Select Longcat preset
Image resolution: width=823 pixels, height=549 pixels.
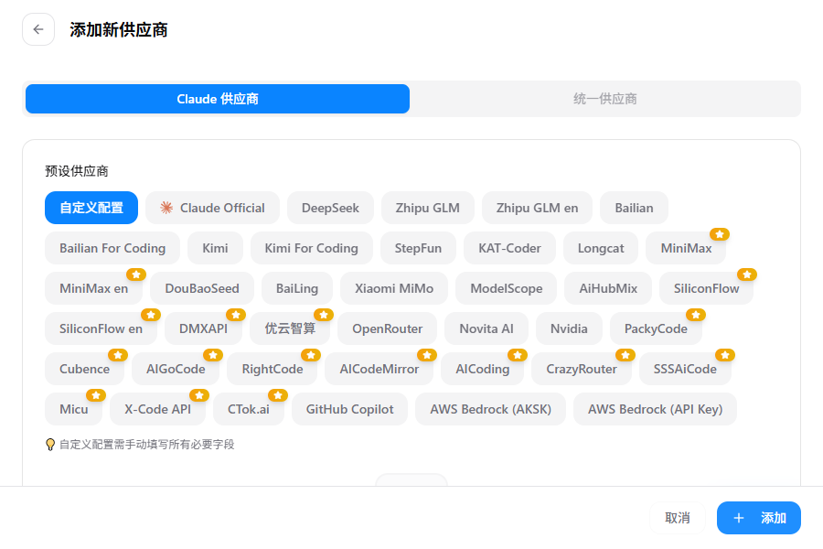(x=601, y=248)
